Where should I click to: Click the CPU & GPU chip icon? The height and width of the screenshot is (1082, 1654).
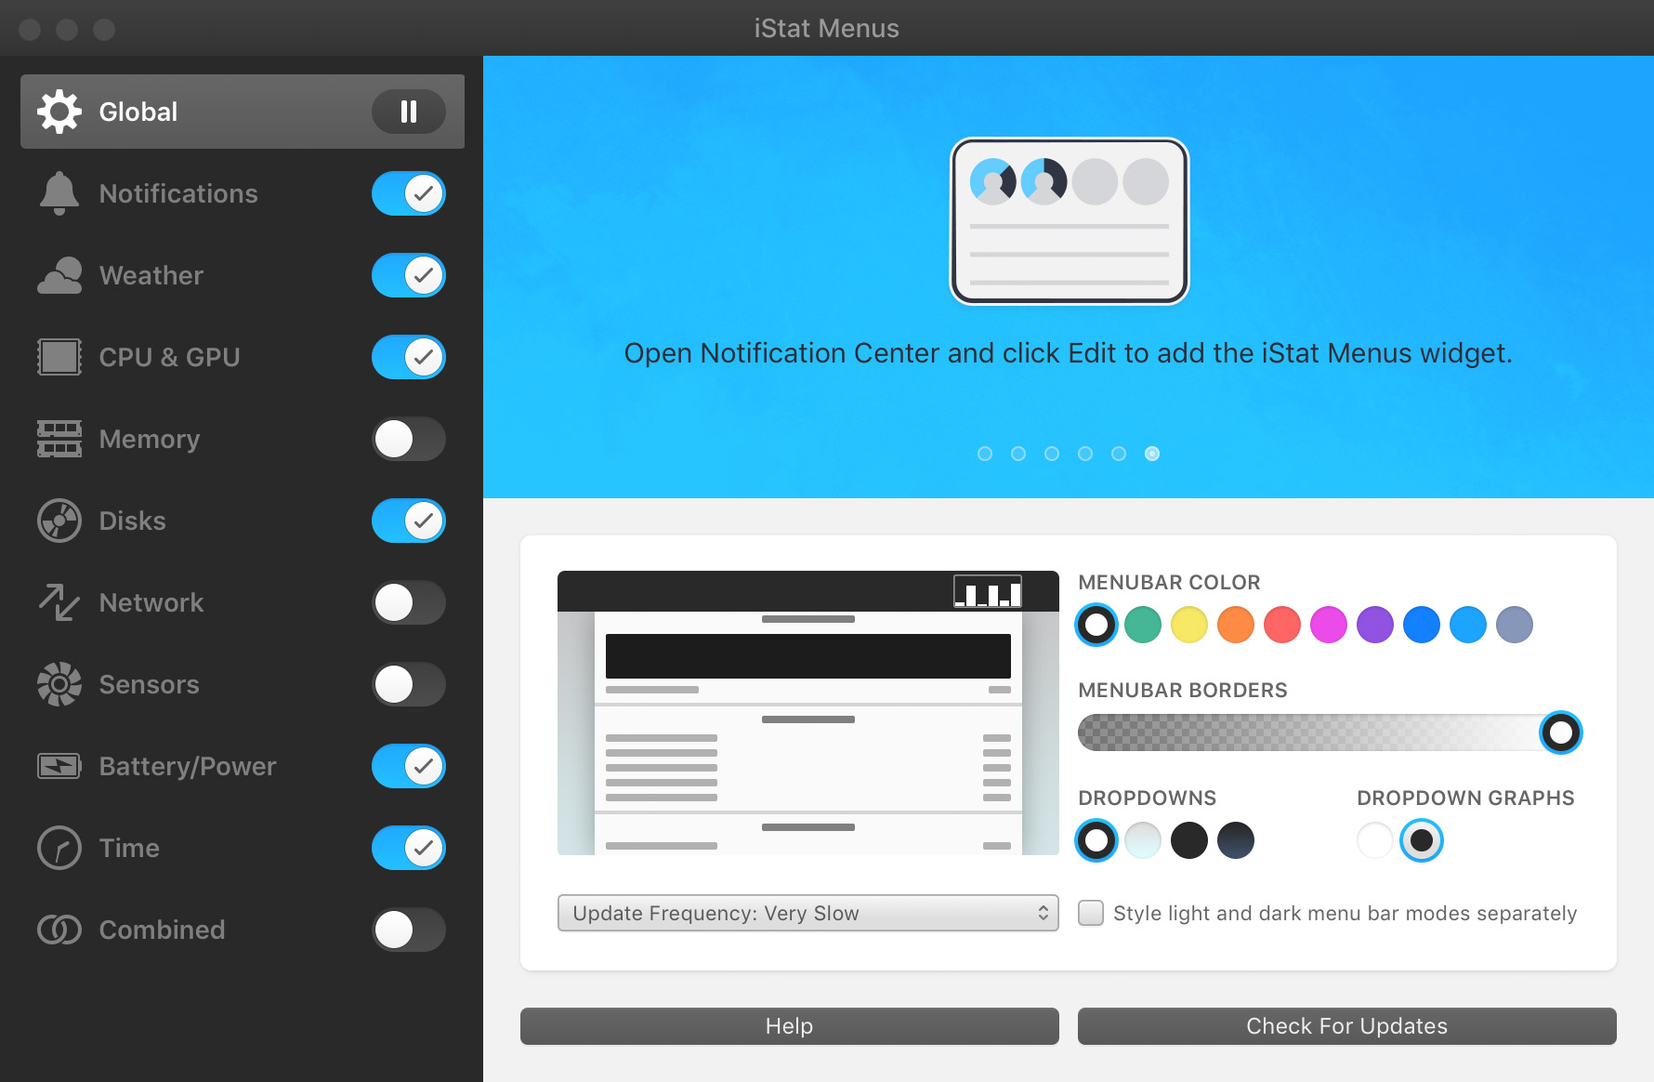(x=59, y=357)
